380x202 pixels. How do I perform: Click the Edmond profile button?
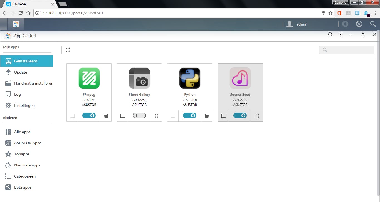pyautogui.click(x=341, y=2)
